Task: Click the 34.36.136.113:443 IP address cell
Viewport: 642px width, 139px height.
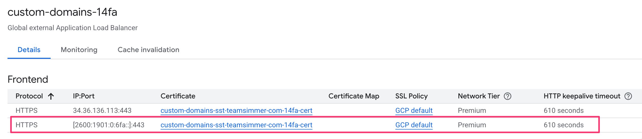Action: 102,111
